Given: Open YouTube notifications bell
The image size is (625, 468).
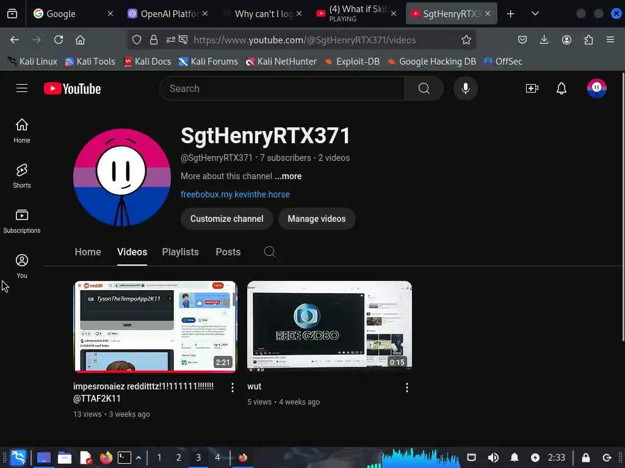Looking at the screenshot, I should click(562, 88).
